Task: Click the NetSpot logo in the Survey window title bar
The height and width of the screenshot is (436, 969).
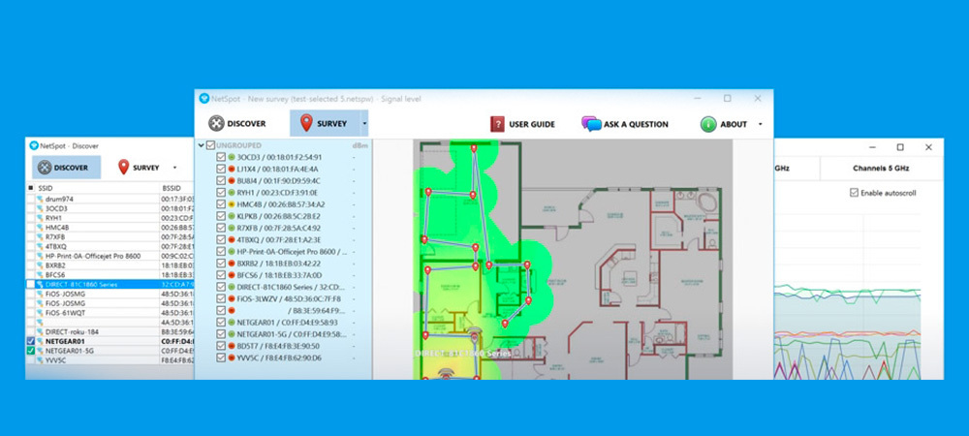Action: [204, 98]
